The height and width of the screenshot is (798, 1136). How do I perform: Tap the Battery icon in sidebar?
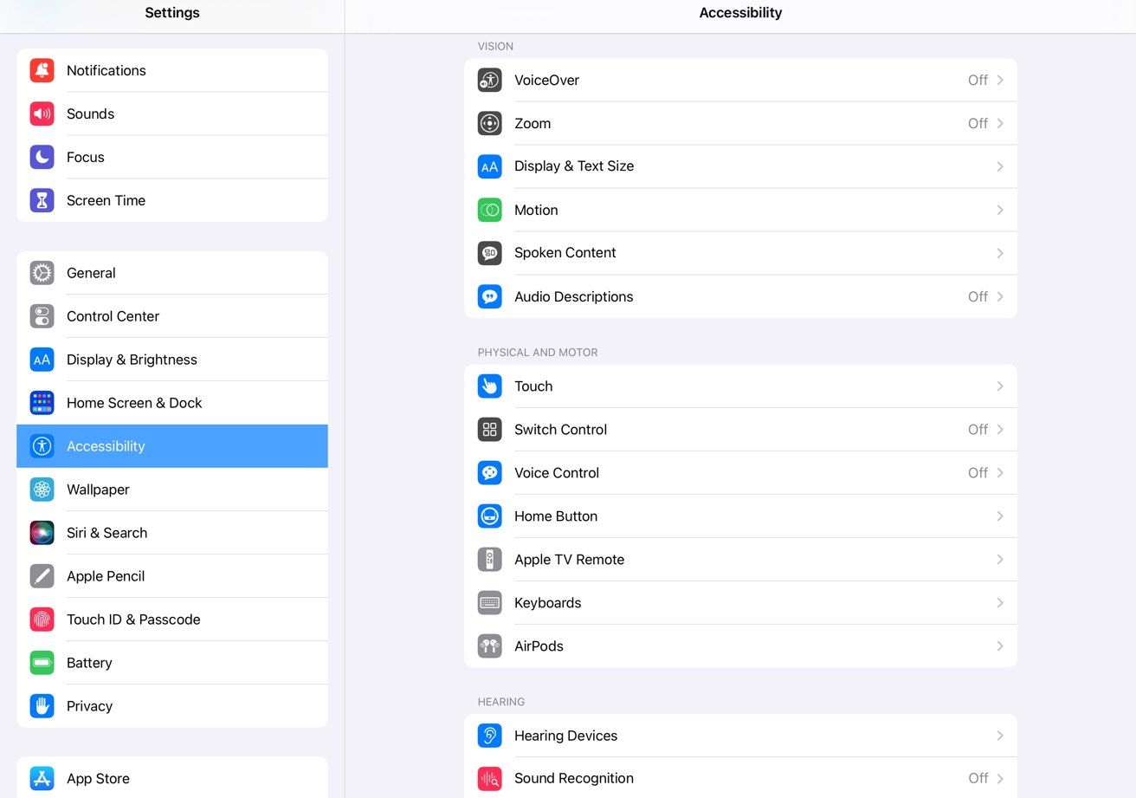pos(42,663)
